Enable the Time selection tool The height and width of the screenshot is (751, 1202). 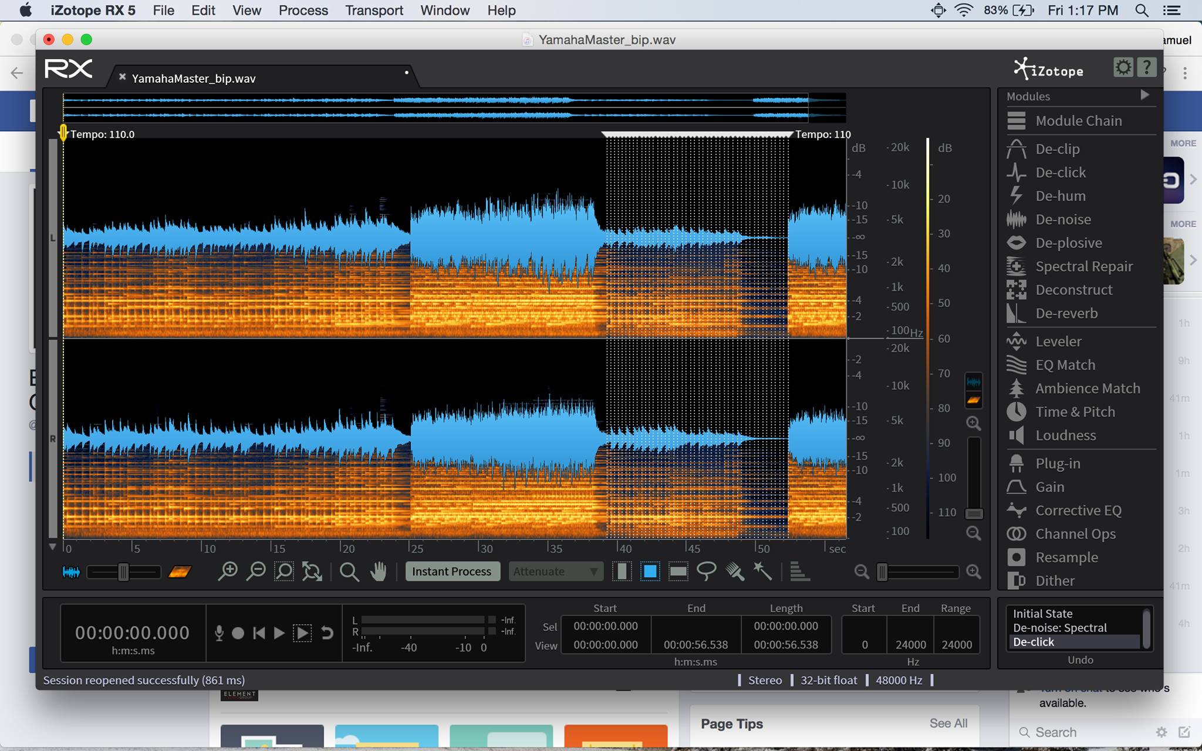(622, 571)
